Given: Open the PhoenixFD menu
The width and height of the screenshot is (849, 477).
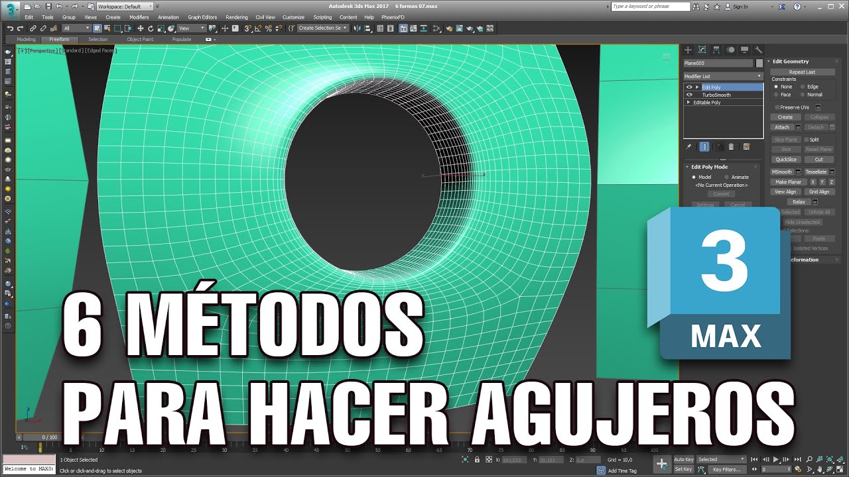Looking at the screenshot, I should (393, 17).
